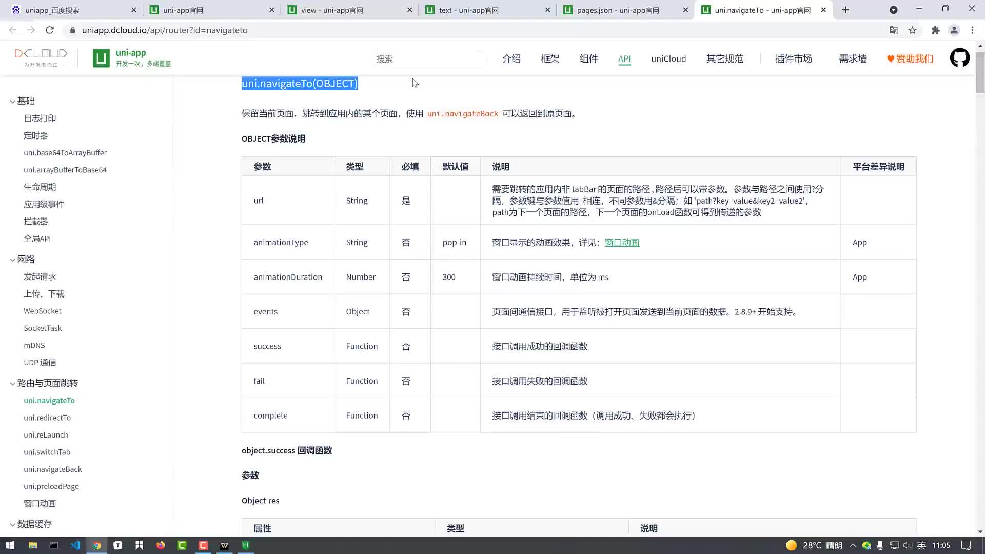Screen dimensions: 985x554
Task: Switch to the view - uni-app官网 tab
Action: click(x=349, y=10)
